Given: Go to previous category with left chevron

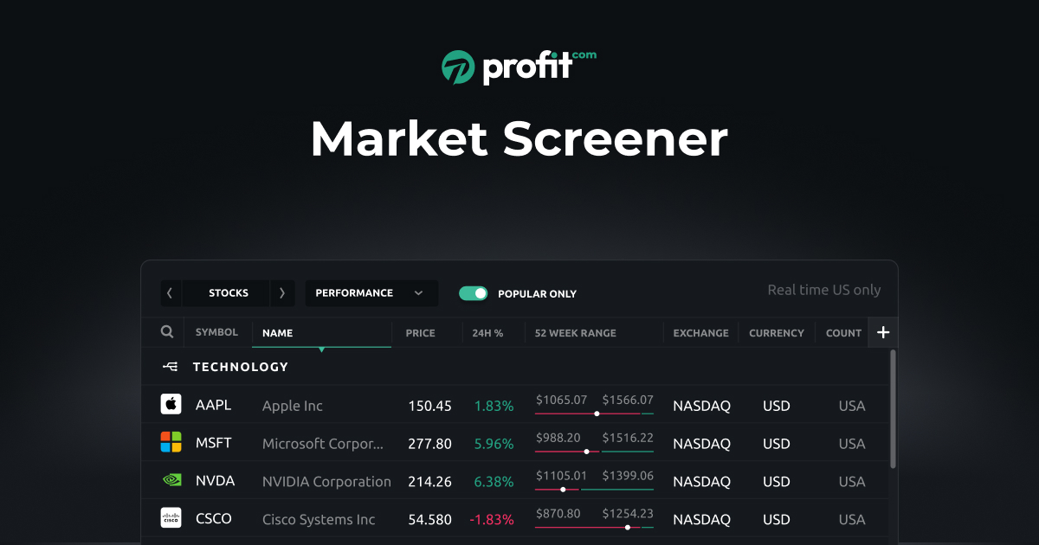Looking at the screenshot, I should 171,293.
